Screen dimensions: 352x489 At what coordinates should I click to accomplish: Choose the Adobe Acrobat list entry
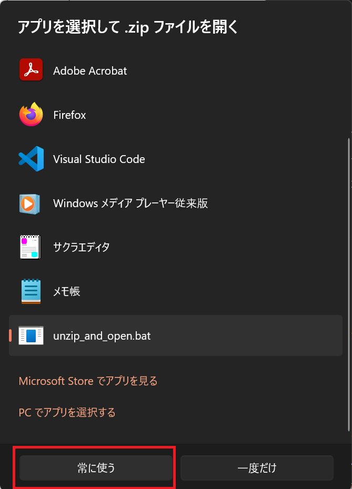coord(176,70)
